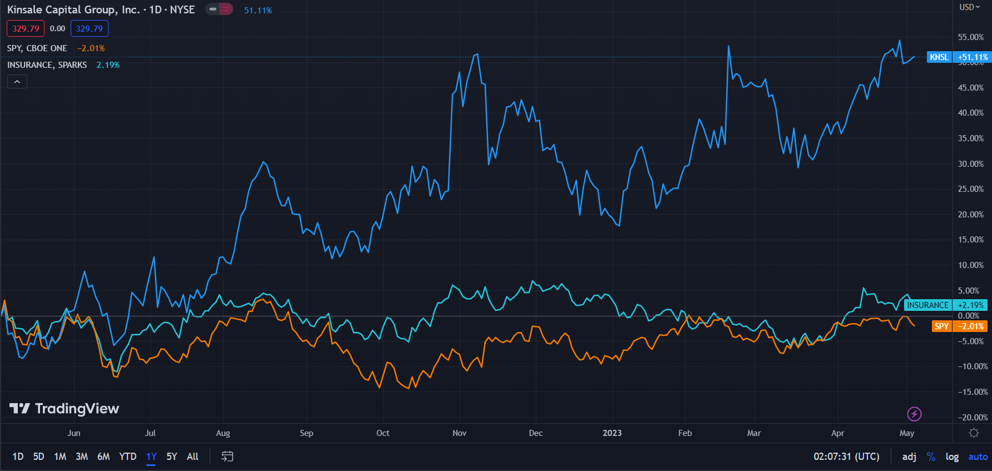
Task: Toggle log scale mode
Action: click(952, 457)
